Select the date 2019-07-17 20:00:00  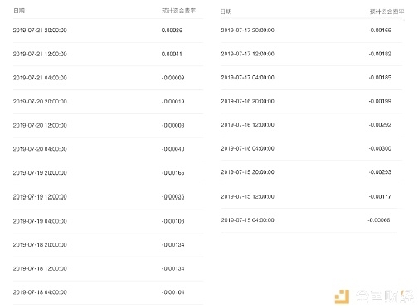point(247,31)
